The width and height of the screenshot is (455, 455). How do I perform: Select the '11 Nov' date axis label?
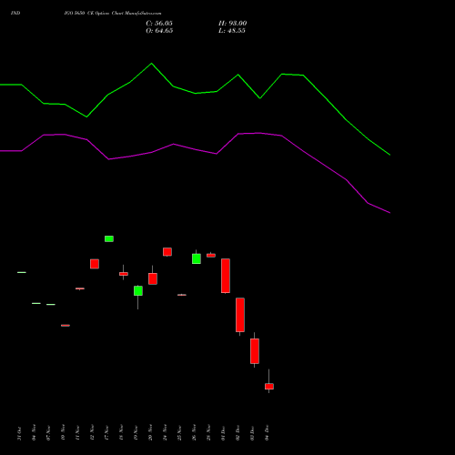pyautogui.click(x=77, y=433)
